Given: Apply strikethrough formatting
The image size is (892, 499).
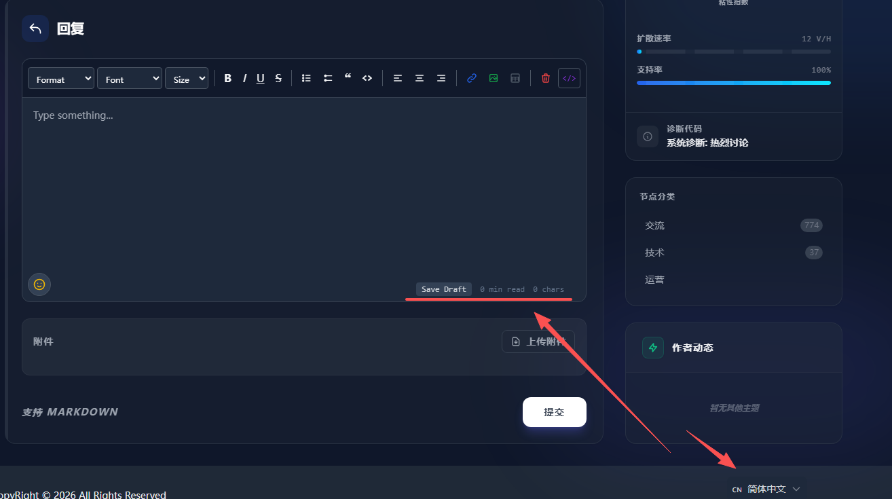Looking at the screenshot, I should coord(278,78).
